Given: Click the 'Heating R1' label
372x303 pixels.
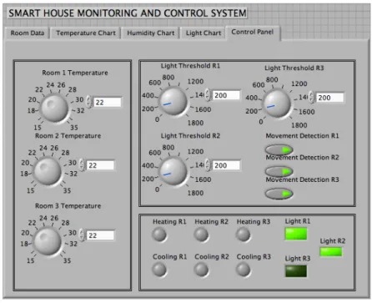Looking at the screenshot, I should (x=169, y=222).
